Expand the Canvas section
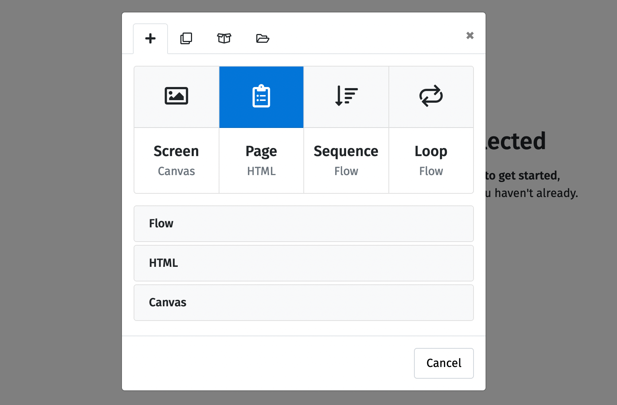The height and width of the screenshot is (405, 617). tap(304, 303)
